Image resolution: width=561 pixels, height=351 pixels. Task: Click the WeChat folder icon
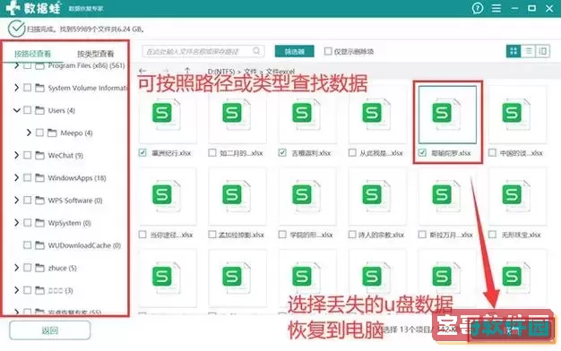coord(39,155)
